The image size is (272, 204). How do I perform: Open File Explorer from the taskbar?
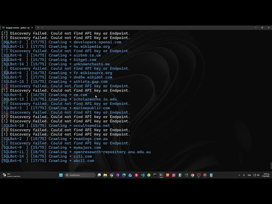pos(105,175)
